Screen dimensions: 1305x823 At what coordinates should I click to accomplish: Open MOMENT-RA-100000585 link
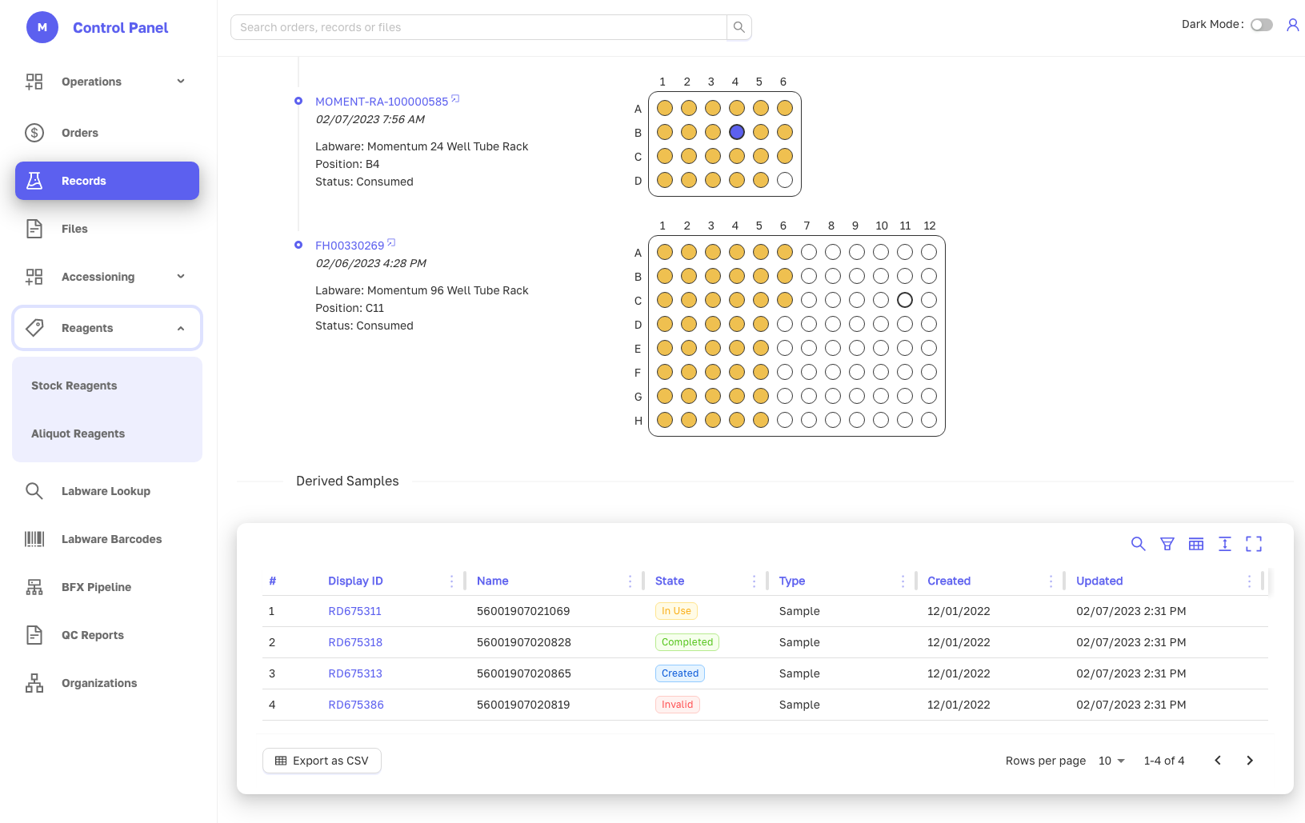coord(382,102)
